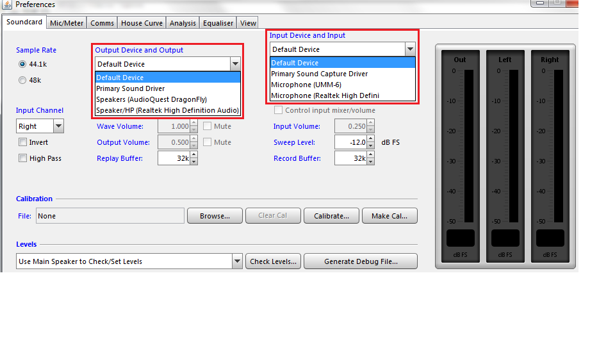Screen dimensions: 615x346
Task: Choose Primary Sound Capture Driver input
Action: [342, 74]
